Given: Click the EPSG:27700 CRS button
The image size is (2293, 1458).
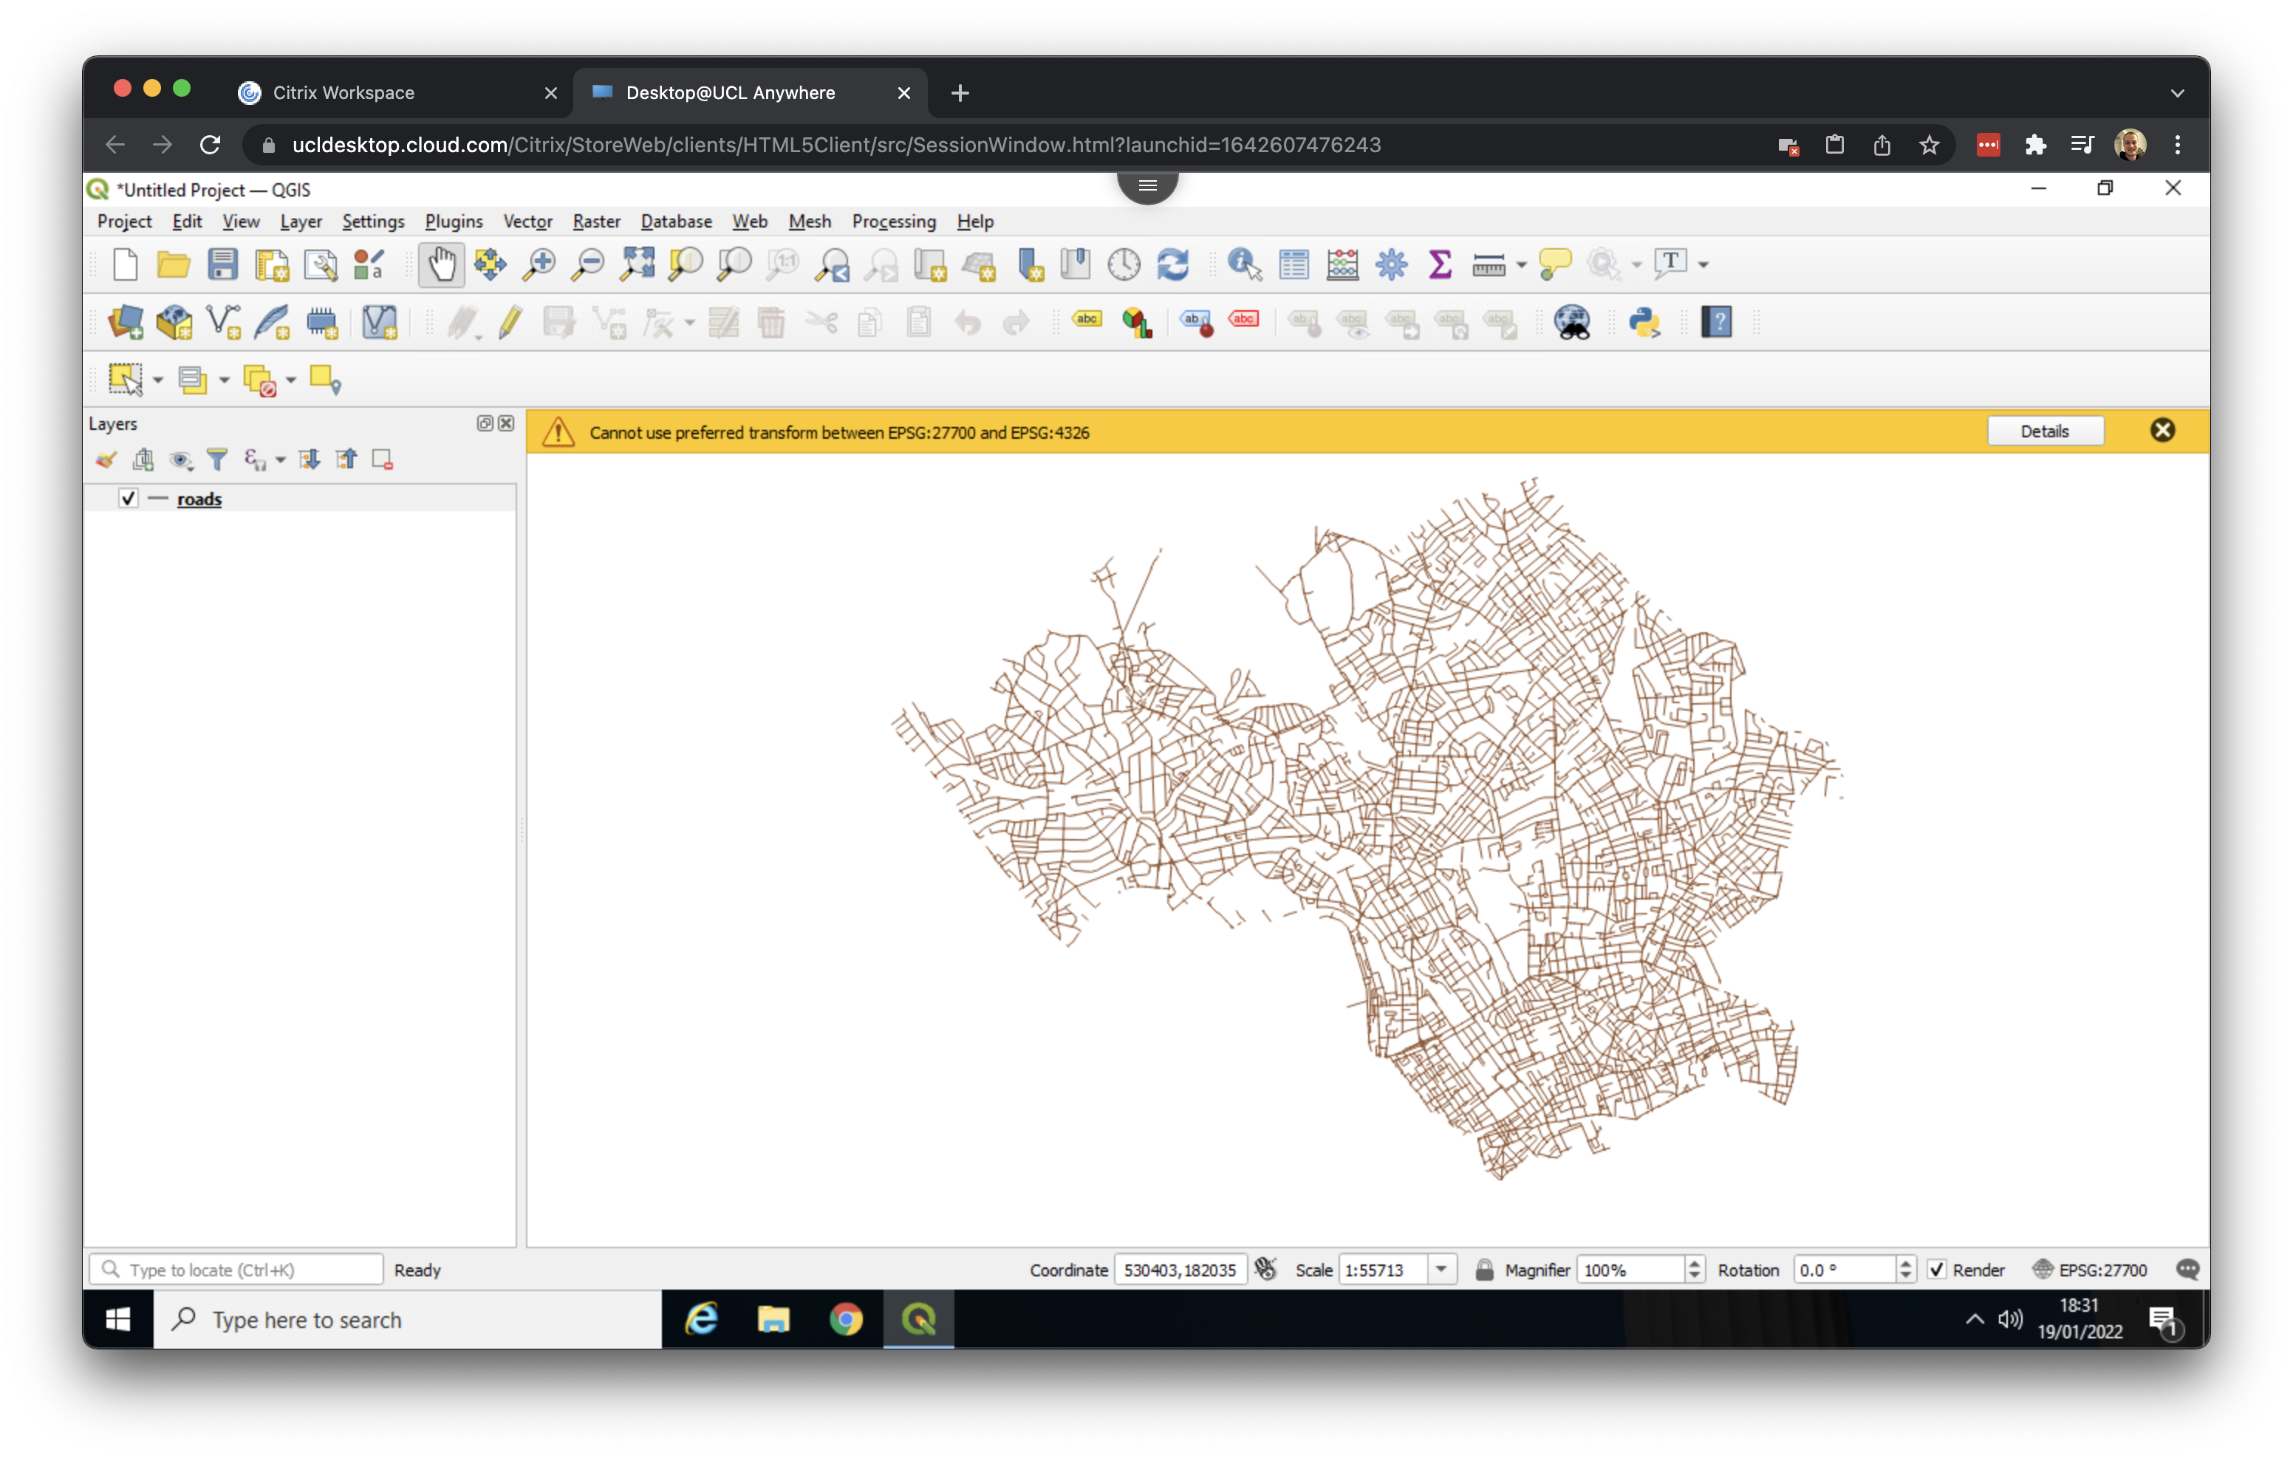Looking at the screenshot, I should (x=2091, y=1270).
